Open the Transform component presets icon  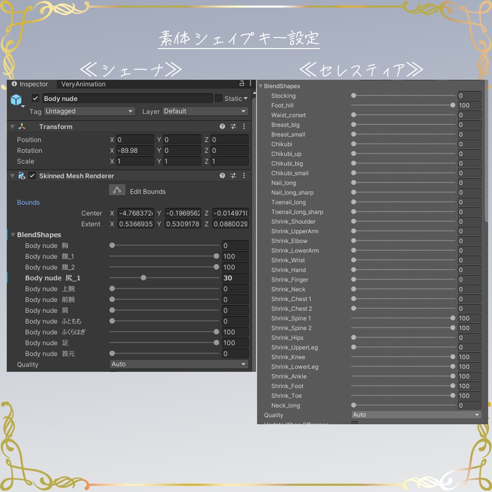point(233,126)
